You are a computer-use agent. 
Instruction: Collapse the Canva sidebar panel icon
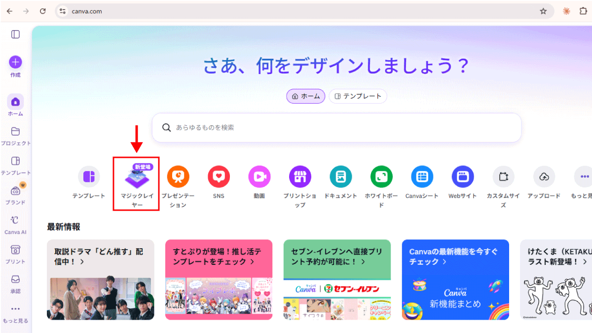click(15, 34)
